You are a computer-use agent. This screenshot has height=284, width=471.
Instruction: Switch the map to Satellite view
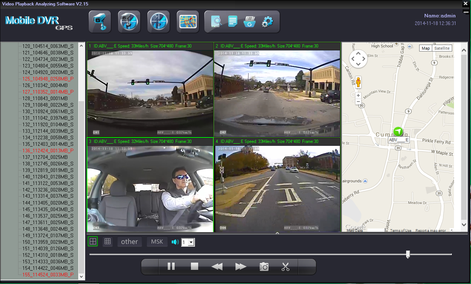coord(442,48)
